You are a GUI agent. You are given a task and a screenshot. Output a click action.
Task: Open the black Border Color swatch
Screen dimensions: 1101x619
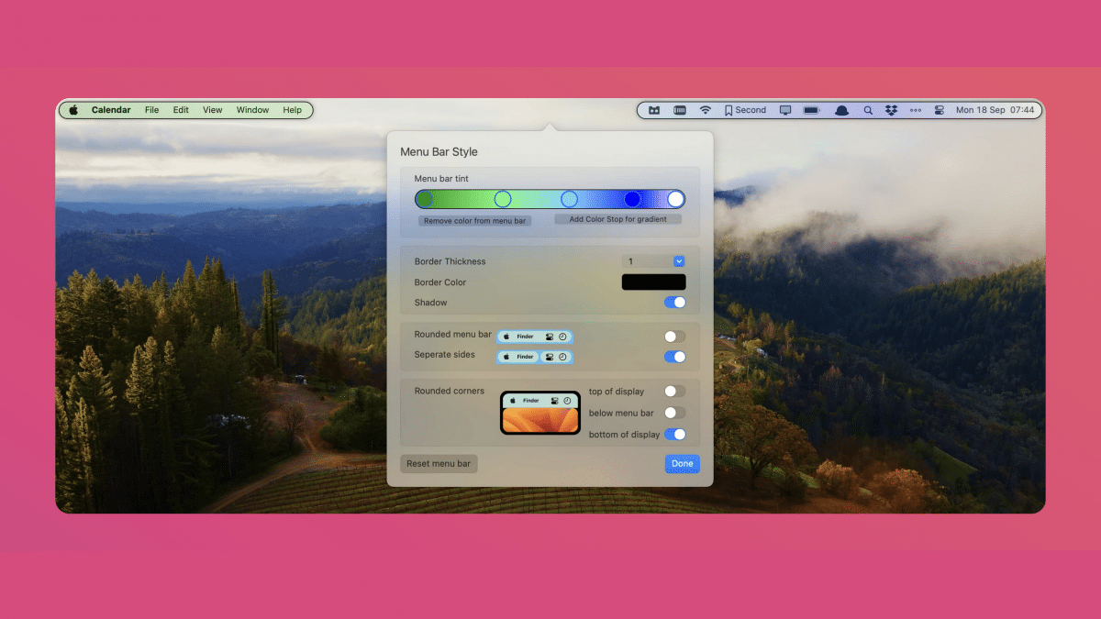coord(653,282)
